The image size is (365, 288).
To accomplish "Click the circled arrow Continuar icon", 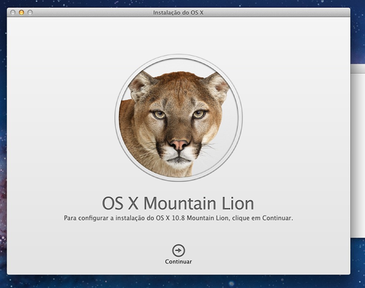I will pyautogui.click(x=178, y=251).
